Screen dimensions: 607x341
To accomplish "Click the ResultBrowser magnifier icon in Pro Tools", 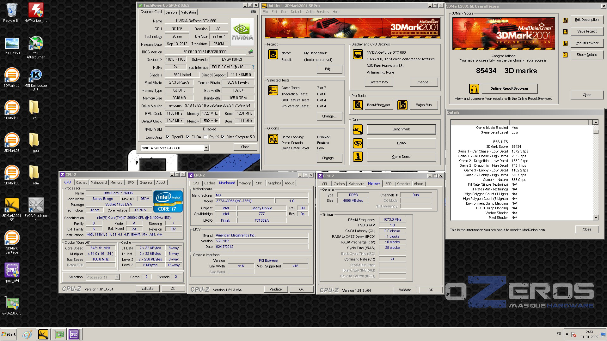I will pyautogui.click(x=358, y=105).
